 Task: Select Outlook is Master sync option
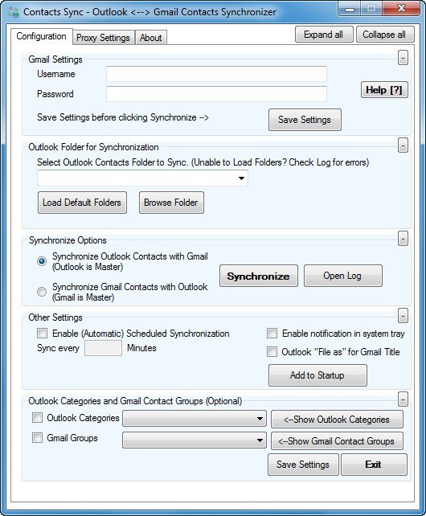(x=42, y=261)
